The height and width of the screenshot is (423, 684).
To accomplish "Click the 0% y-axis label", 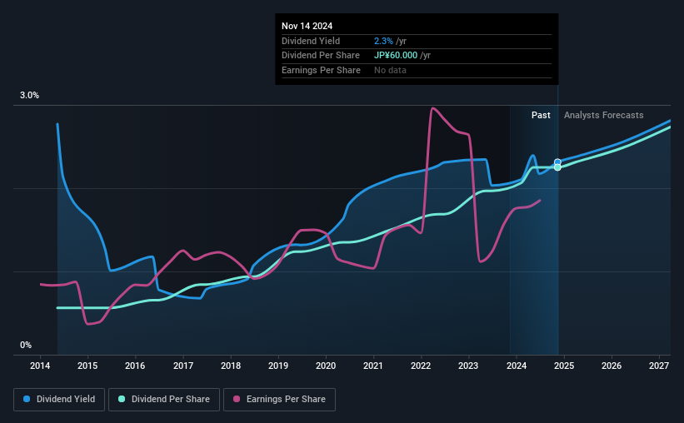I will tap(26, 345).
